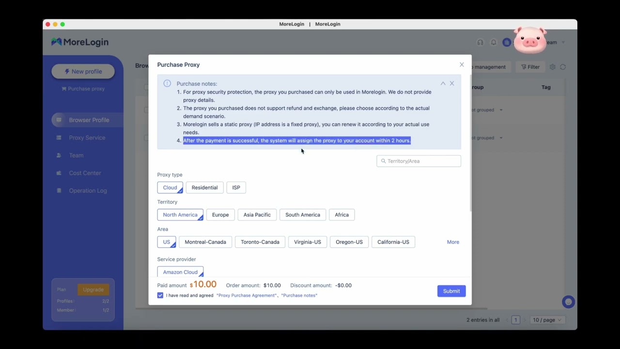Close the Purchase Proxy dialog
Image resolution: width=620 pixels, height=349 pixels.
point(462,64)
